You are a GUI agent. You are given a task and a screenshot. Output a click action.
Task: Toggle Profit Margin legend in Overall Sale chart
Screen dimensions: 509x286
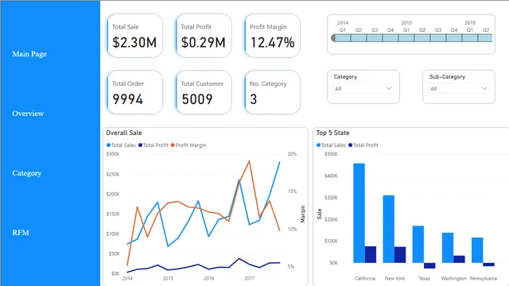tap(188, 145)
